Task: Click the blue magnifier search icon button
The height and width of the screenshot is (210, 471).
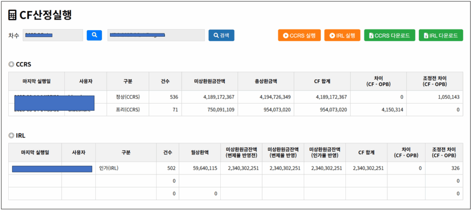Action: coord(94,35)
